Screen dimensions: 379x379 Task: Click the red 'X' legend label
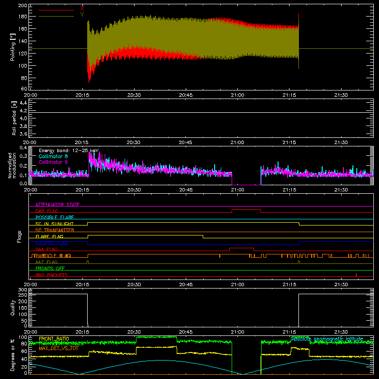point(82,9)
